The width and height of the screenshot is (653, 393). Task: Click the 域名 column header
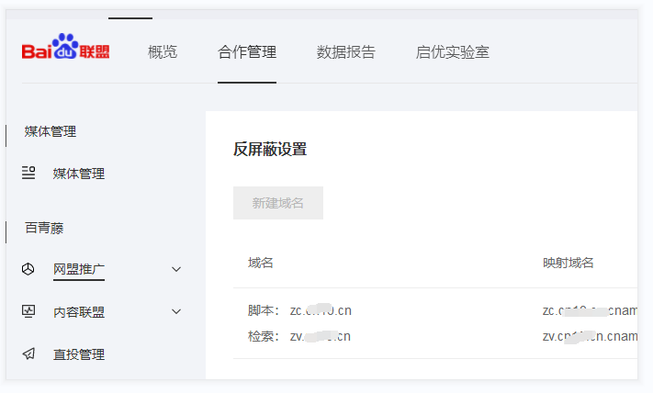point(261,263)
